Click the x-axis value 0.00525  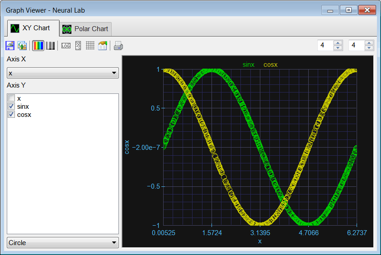point(164,233)
